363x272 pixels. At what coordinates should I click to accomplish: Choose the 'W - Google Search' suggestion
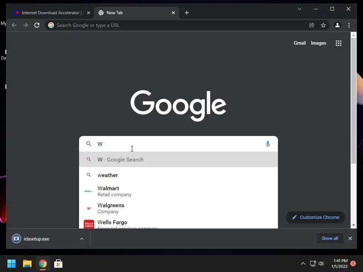[179, 159]
